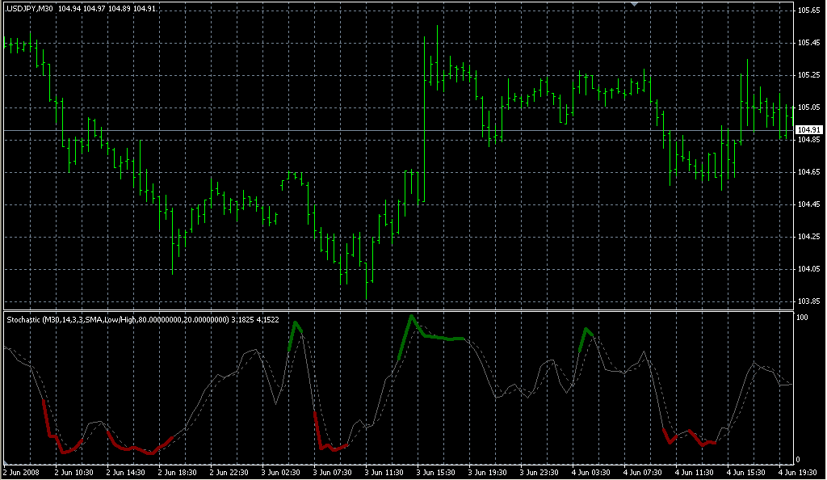
Task: Click the 3 Jun 02:30 time label
Action: 283,472
